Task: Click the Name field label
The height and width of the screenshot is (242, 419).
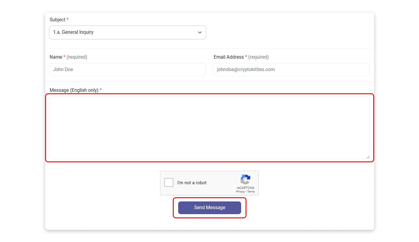Action: point(56,57)
